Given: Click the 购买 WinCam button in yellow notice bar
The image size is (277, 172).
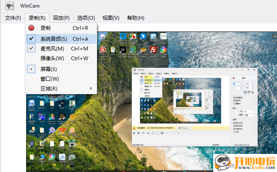Looking at the screenshot, I should point(185,128).
